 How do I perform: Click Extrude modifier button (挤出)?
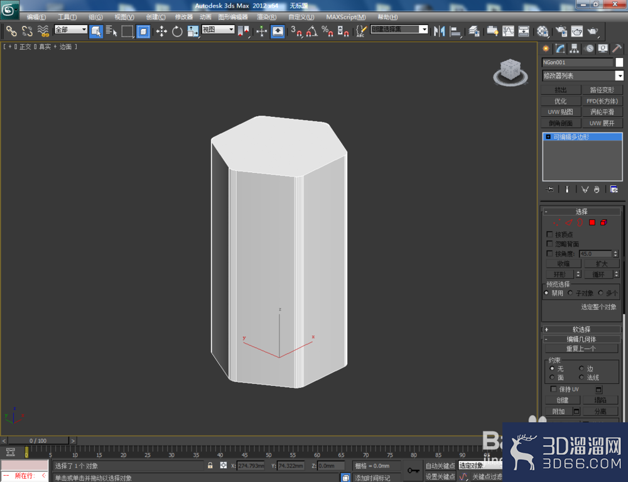pyautogui.click(x=561, y=90)
